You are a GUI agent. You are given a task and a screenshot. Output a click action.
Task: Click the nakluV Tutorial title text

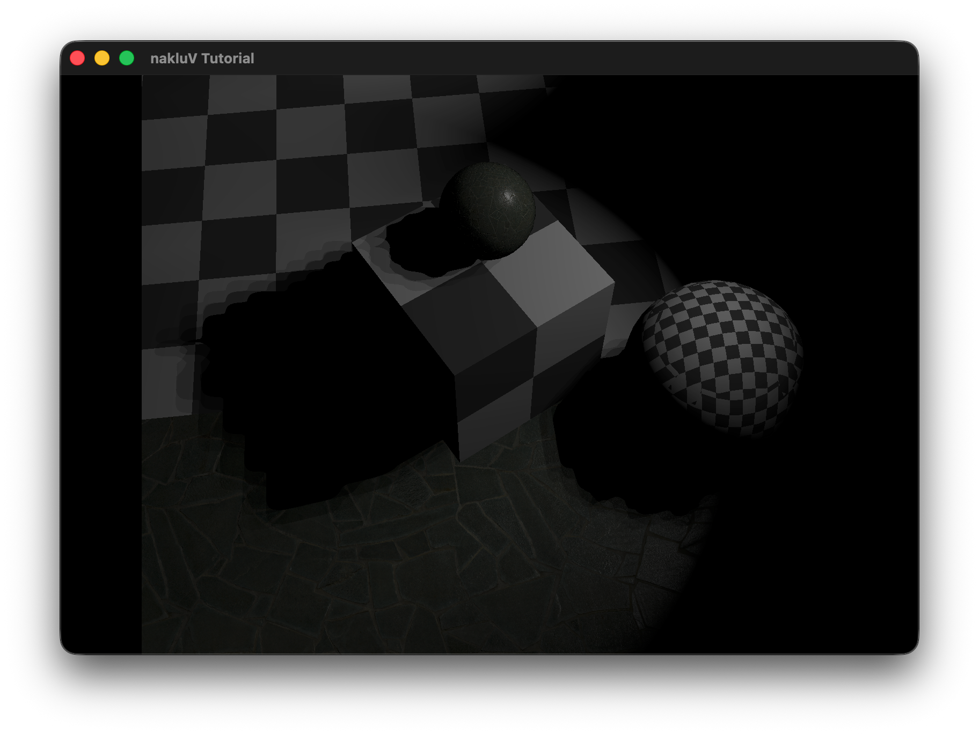(202, 58)
